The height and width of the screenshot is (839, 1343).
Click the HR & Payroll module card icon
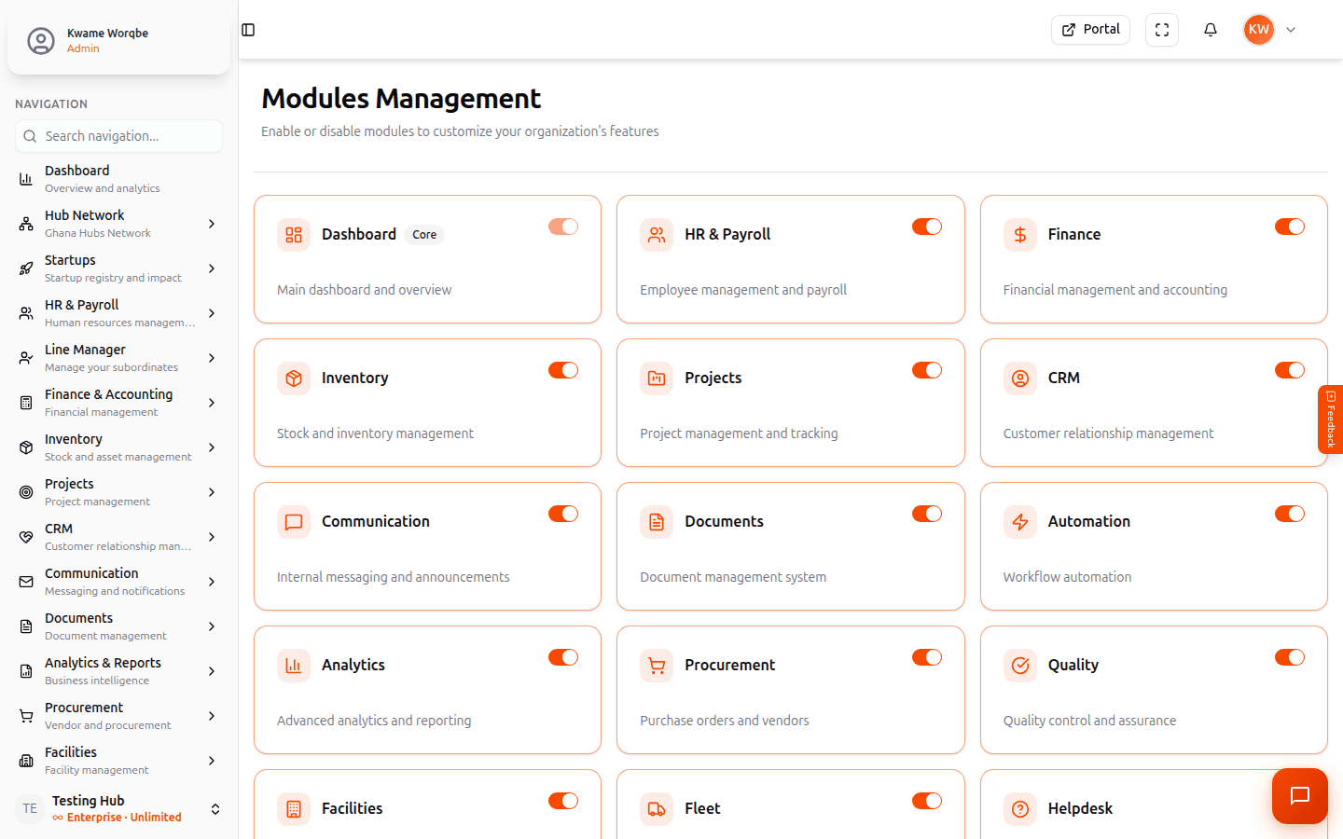[x=657, y=235]
